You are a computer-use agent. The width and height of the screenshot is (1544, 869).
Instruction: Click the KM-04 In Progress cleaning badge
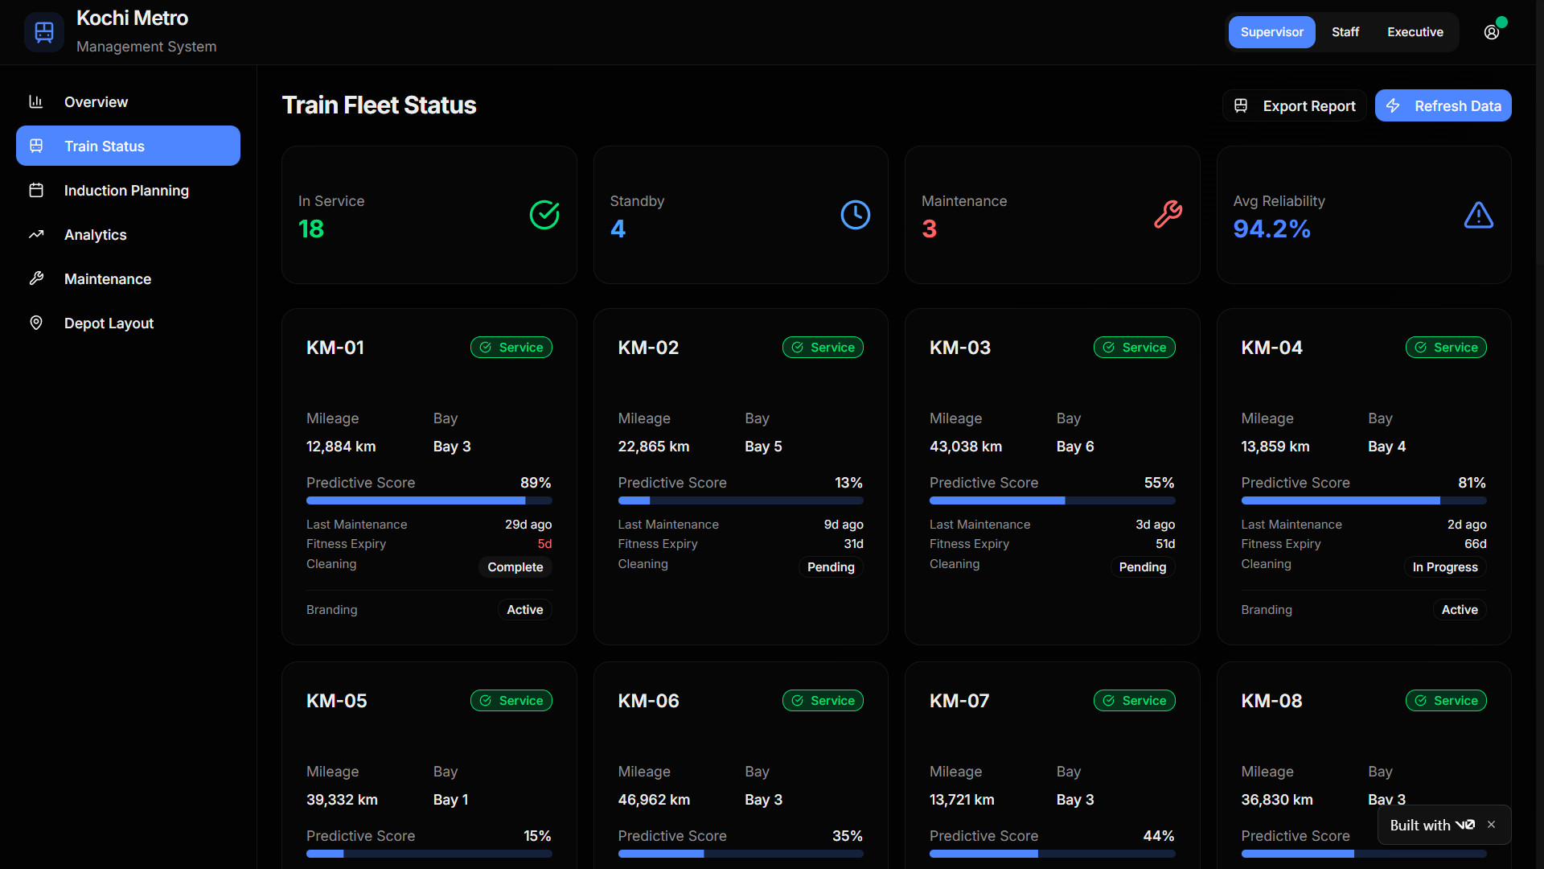tap(1444, 567)
